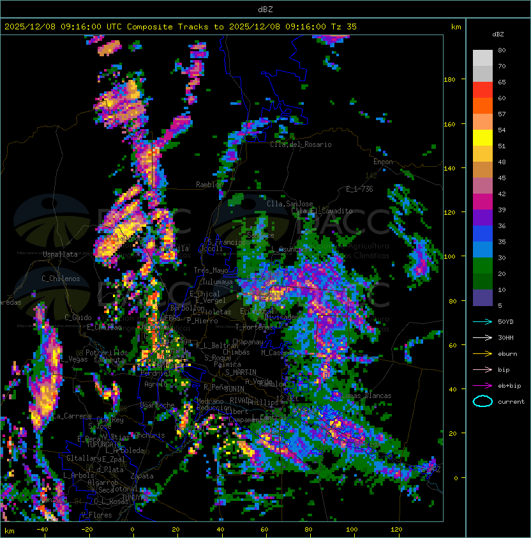Click the magenta eb+bip arrow symbol
Screen dimensions: 531x538
click(482, 386)
